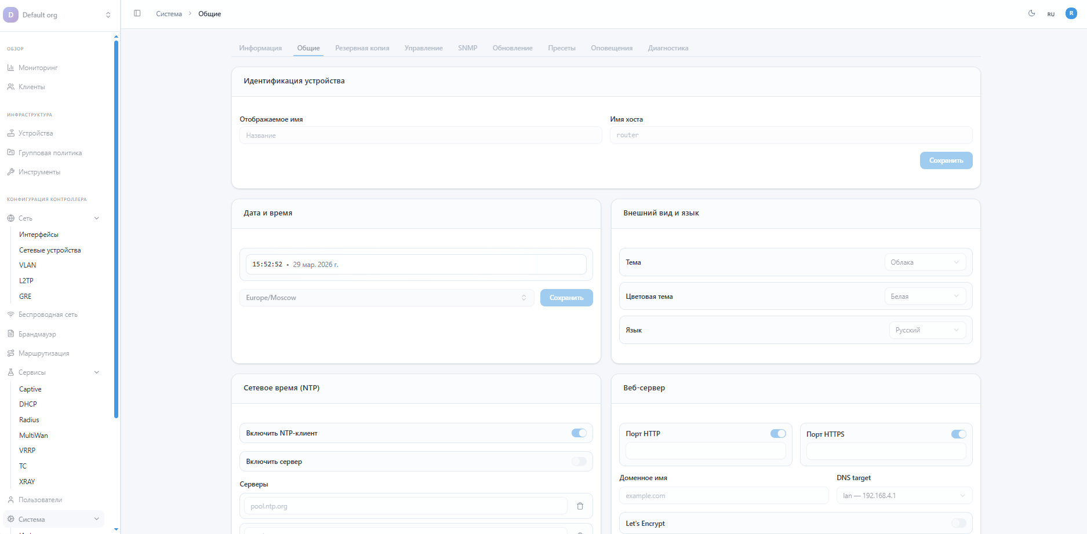Turn off the HTTPS port toggle

coord(958,434)
